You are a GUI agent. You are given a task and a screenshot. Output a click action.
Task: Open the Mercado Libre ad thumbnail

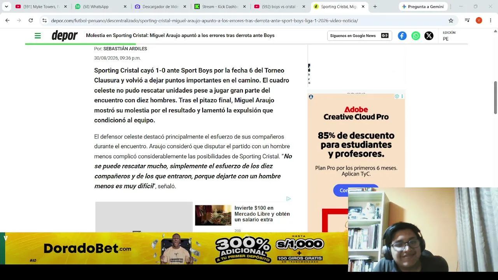coord(213,215)
